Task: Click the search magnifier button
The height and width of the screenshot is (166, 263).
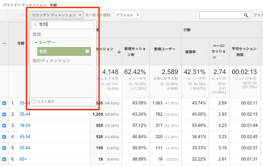Action: (x=246, y=15)
